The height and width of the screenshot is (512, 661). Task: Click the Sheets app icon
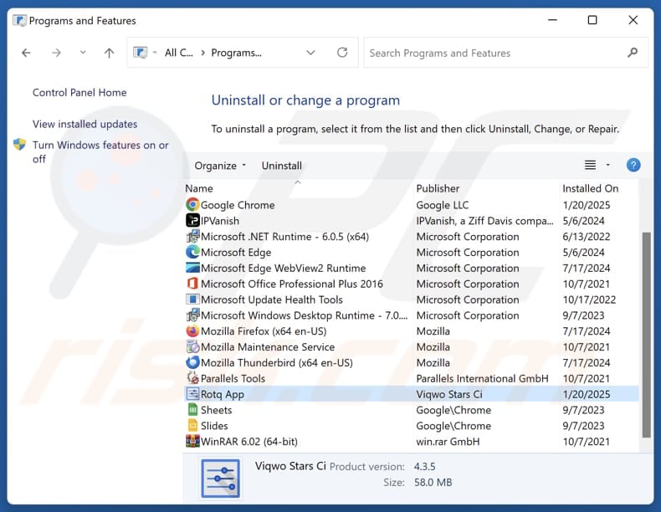point(192,410)
